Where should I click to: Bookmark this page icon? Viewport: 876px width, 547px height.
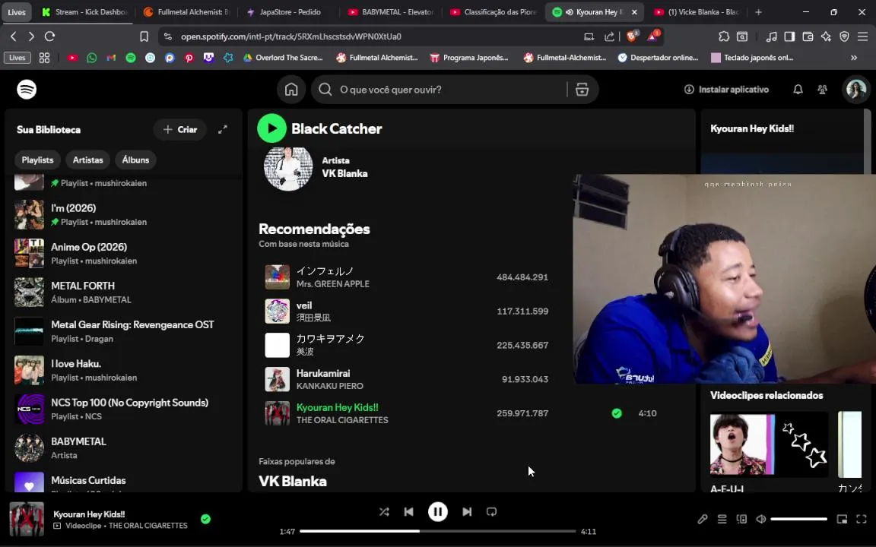(144, 36)
